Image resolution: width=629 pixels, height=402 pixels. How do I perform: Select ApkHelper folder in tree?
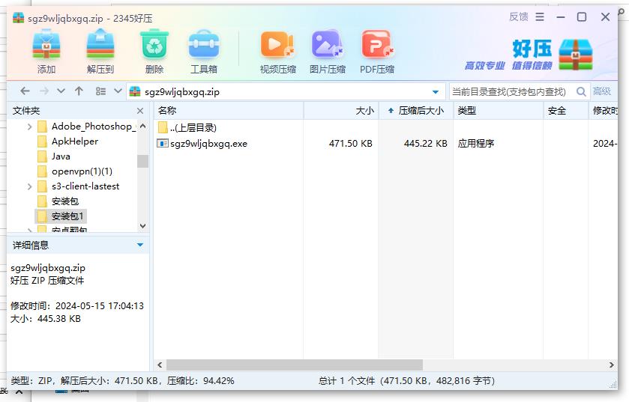[75, 141]
